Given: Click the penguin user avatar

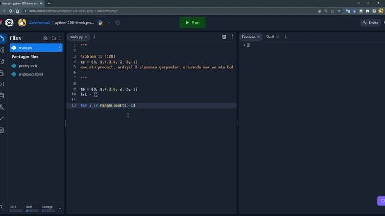Looking at the screenshot, I should click(22, 23).
